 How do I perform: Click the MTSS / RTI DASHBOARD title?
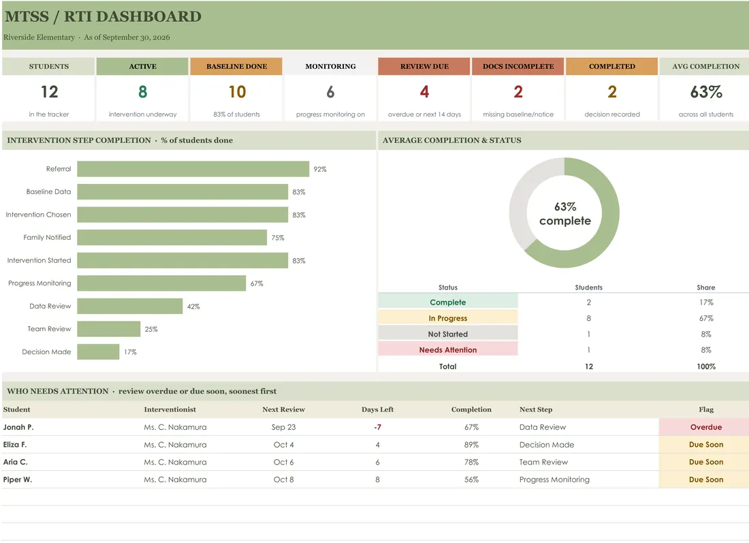tap(103, 16)
